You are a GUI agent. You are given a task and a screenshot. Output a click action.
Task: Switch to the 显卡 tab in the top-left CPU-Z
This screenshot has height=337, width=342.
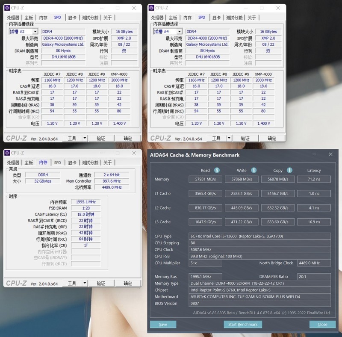(x=72, y=18)
